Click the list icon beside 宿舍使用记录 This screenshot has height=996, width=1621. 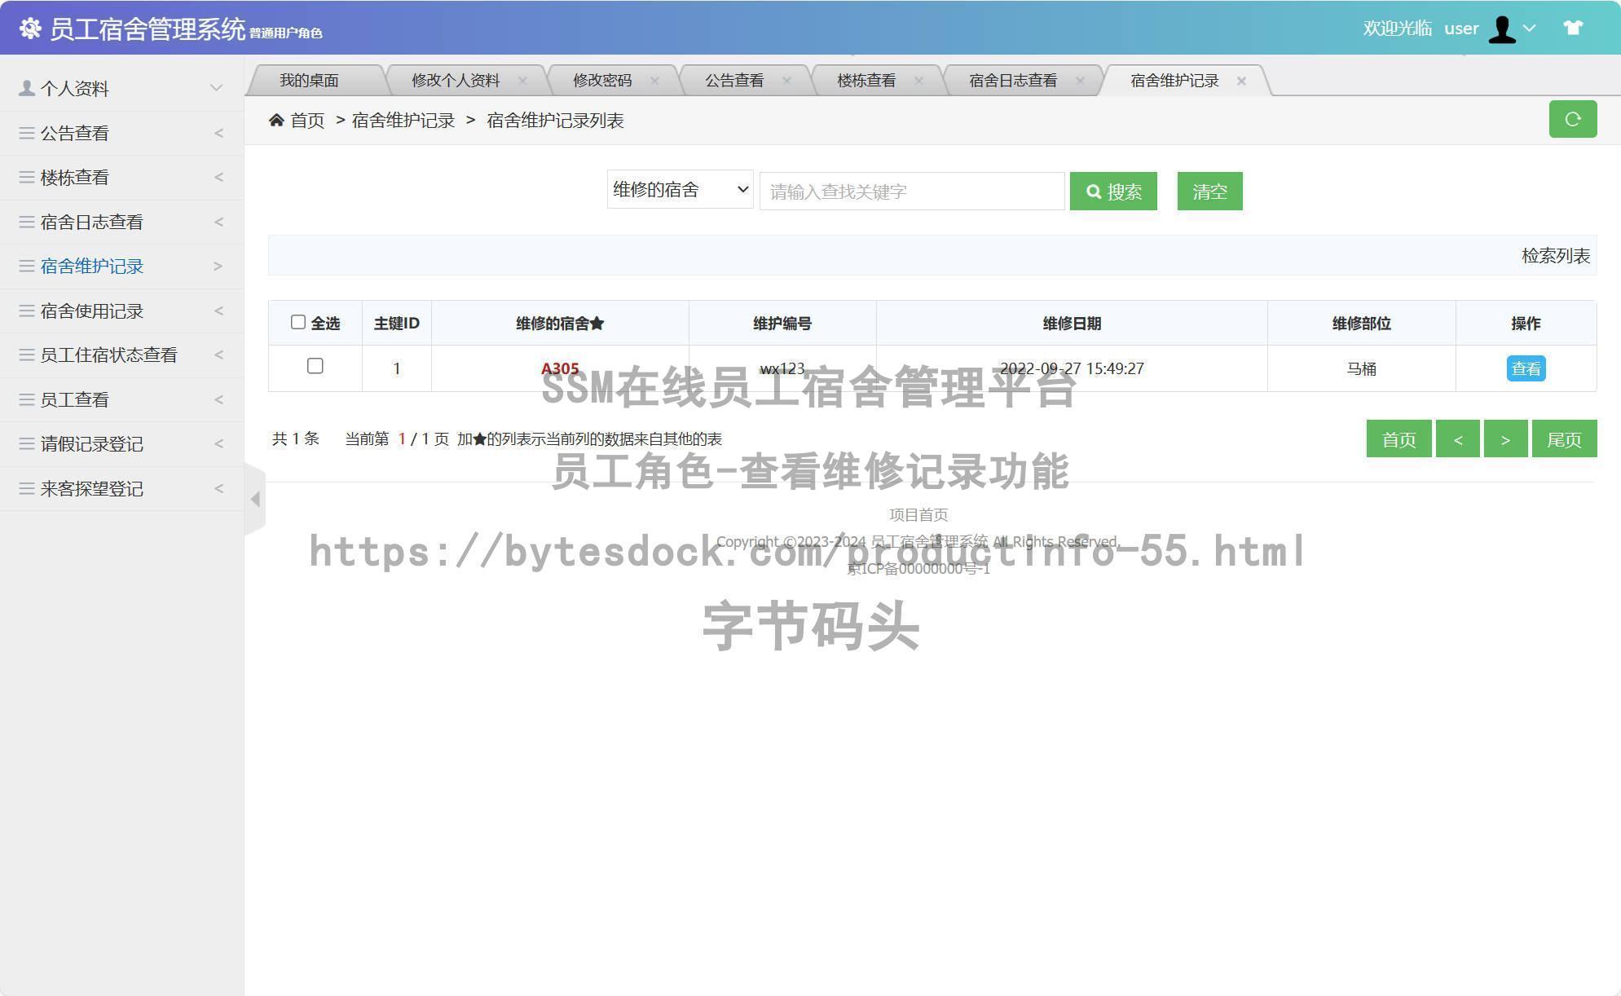[27, 311]
